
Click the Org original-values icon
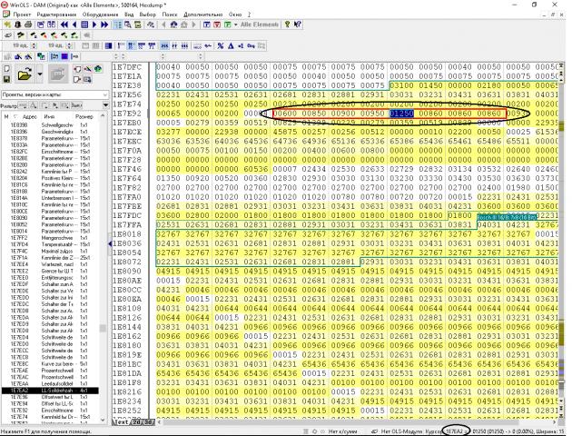point(251,45)
